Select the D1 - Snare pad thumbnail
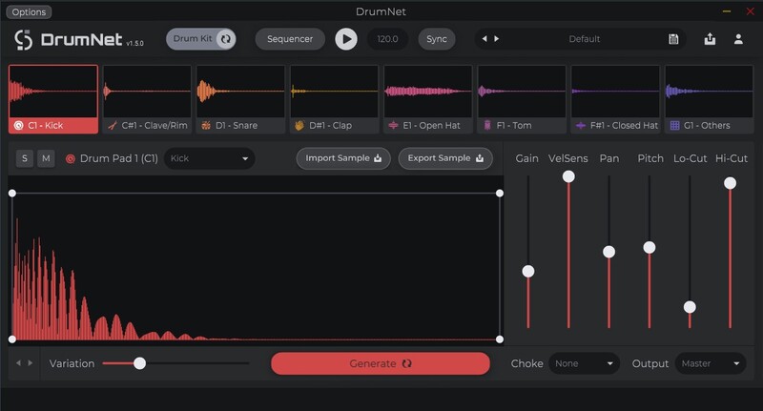The image size is (763, 411). (x=239, y=98)
